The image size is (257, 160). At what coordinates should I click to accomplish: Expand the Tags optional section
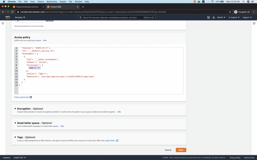(x=15, y=137)
